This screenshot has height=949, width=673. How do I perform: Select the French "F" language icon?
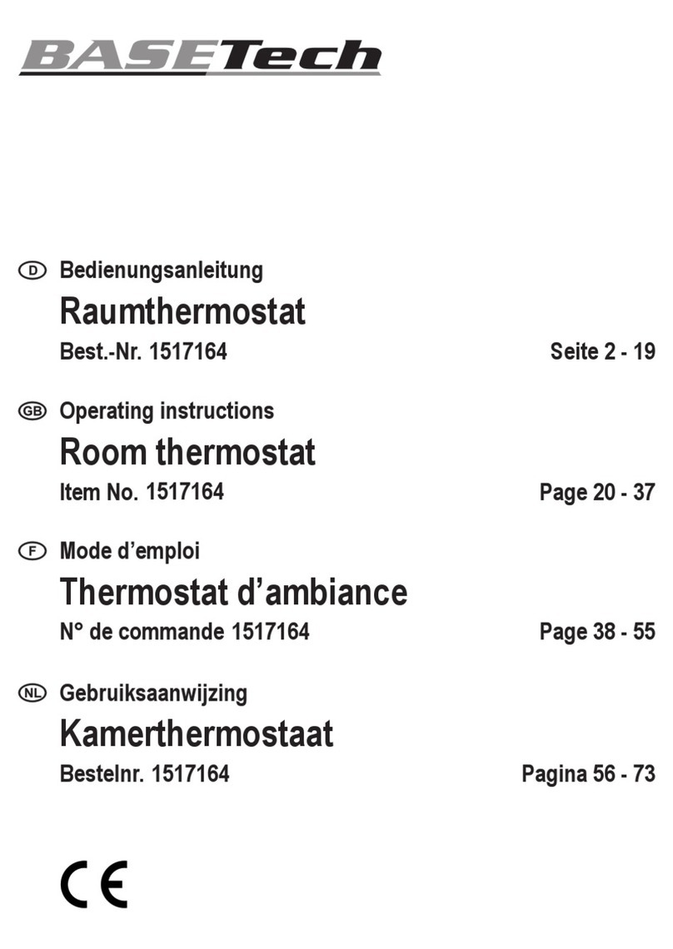[32, 551]
